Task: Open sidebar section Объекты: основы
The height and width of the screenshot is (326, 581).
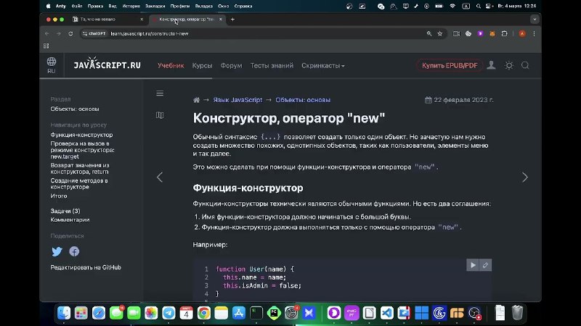Action: [x=75, y=109]
